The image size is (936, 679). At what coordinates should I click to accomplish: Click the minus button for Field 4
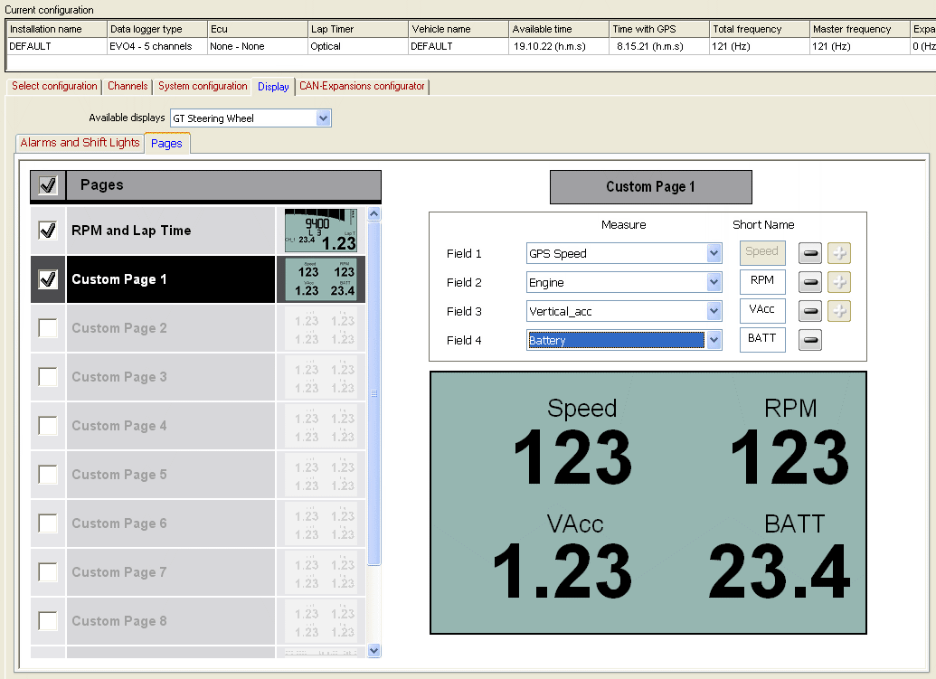810,340
